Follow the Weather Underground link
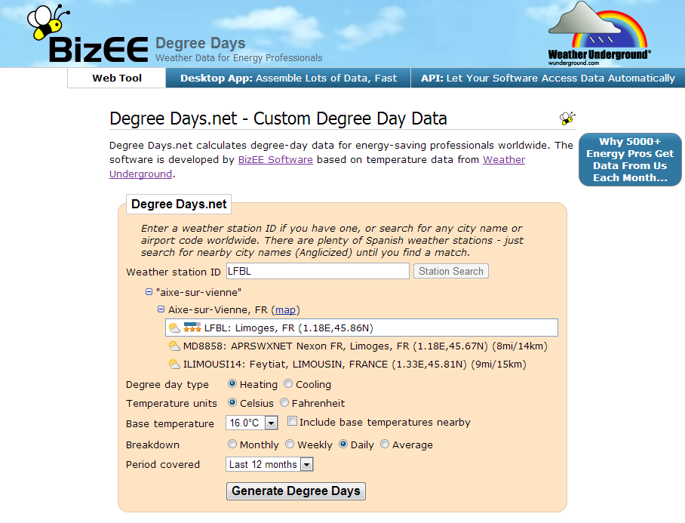Image resolution: width=685 pixels, height=523 pixels. pos(317,167)
